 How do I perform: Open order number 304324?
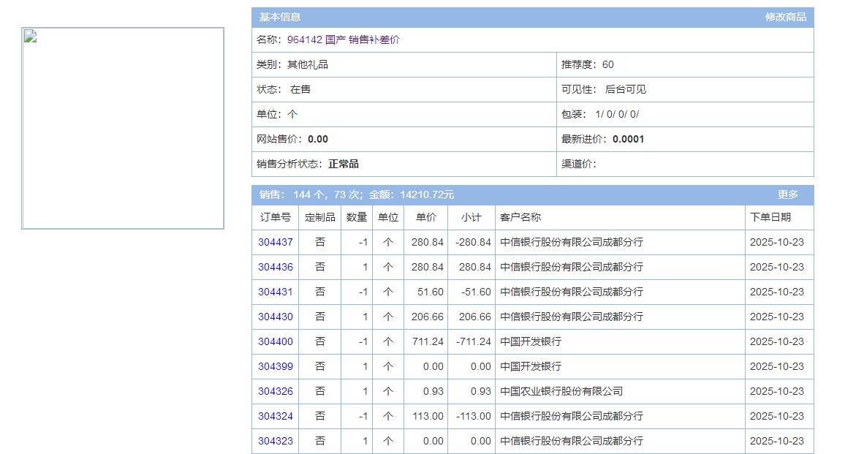(275, 416)
